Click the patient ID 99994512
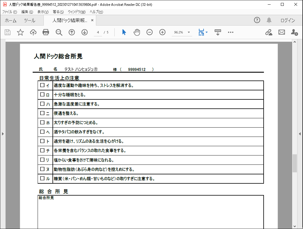The height and width of the screenshot is (229, 303). click(x=137, y=69)
